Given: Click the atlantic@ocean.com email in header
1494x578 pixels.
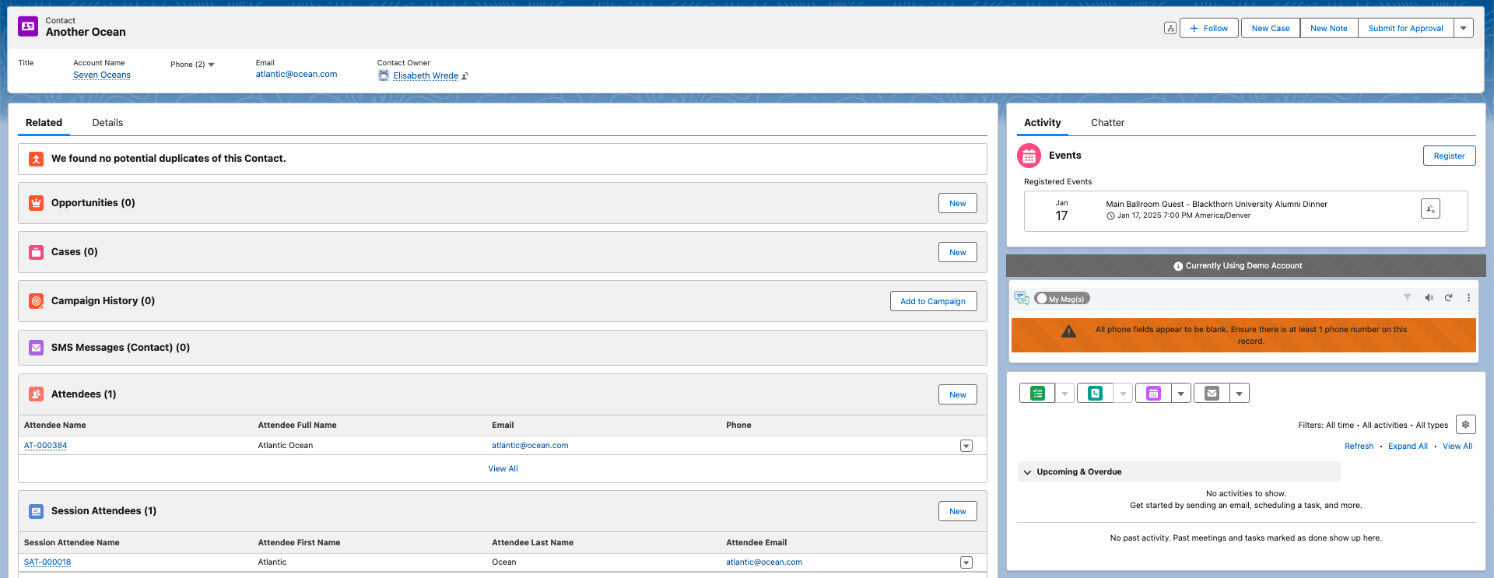Looking at the screenshot, I should pyautogui.click(x=296, y=74).
